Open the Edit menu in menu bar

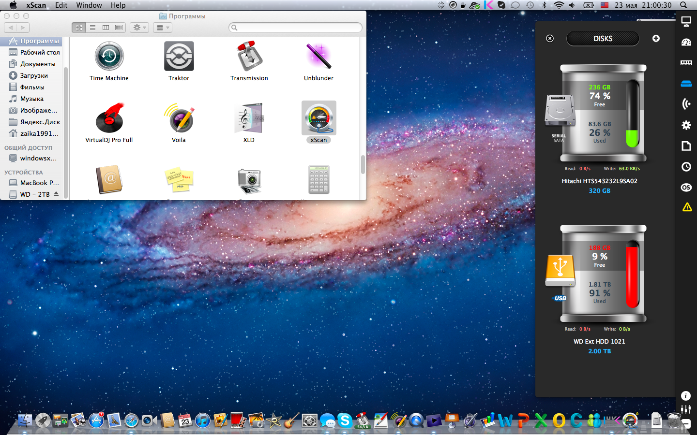pyautogui.click(x=61, y=5)
